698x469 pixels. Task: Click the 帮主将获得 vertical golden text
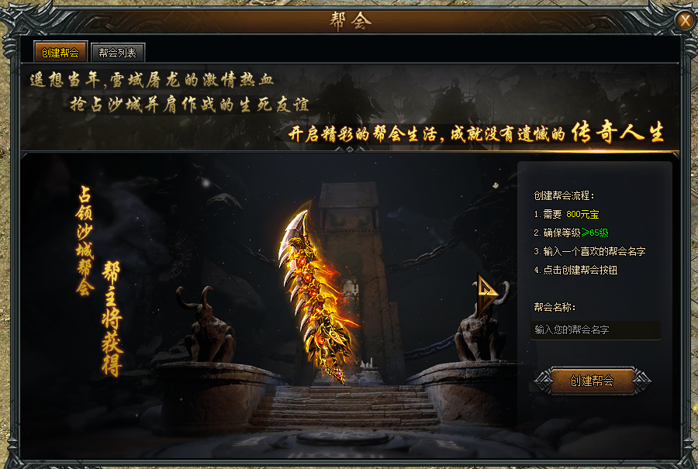(111, 319)
